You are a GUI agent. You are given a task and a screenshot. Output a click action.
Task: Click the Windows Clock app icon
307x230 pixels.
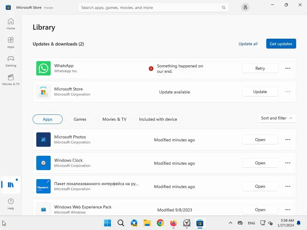pos(43,163)
